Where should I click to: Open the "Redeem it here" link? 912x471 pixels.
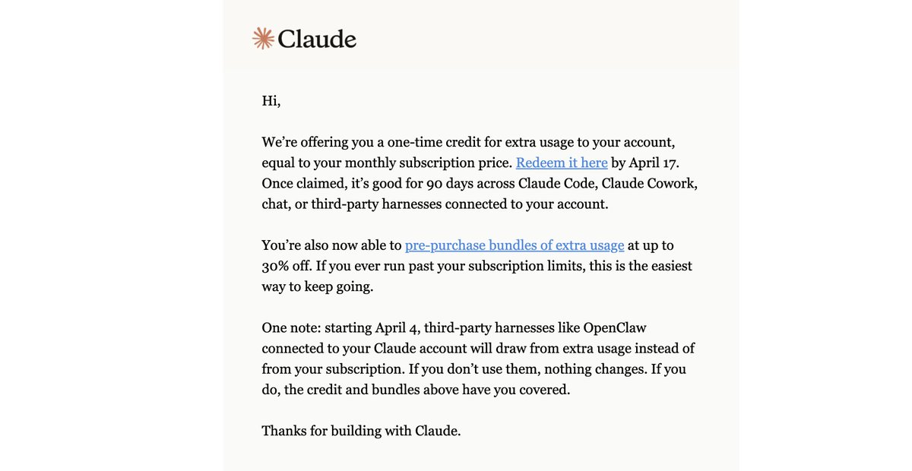(x=562, y=163)
